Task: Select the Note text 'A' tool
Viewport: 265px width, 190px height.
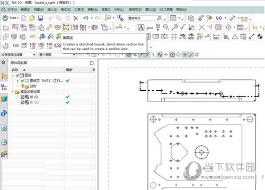Action: pyautogui.click(x=141, y=27)
